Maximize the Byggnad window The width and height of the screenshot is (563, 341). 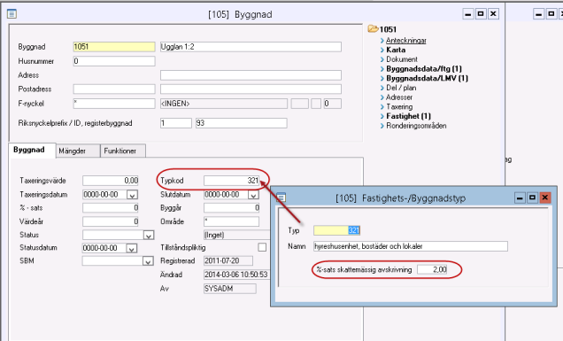481,14
